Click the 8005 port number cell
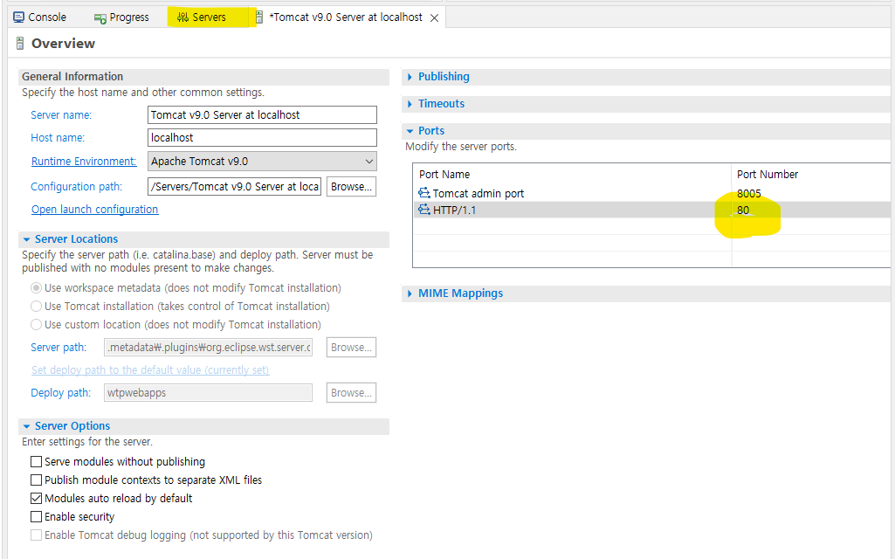This screenshot has width=895, height=559. click(x=749, y=194)
